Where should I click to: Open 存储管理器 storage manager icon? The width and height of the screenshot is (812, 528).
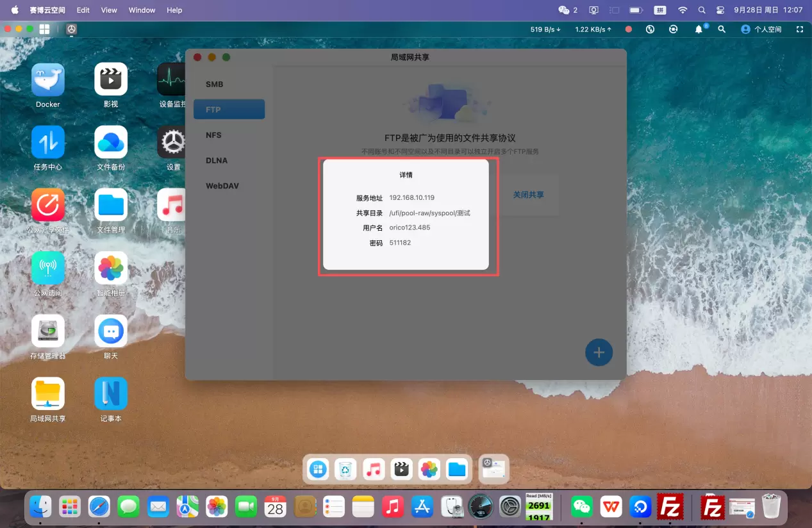point(48,331)
